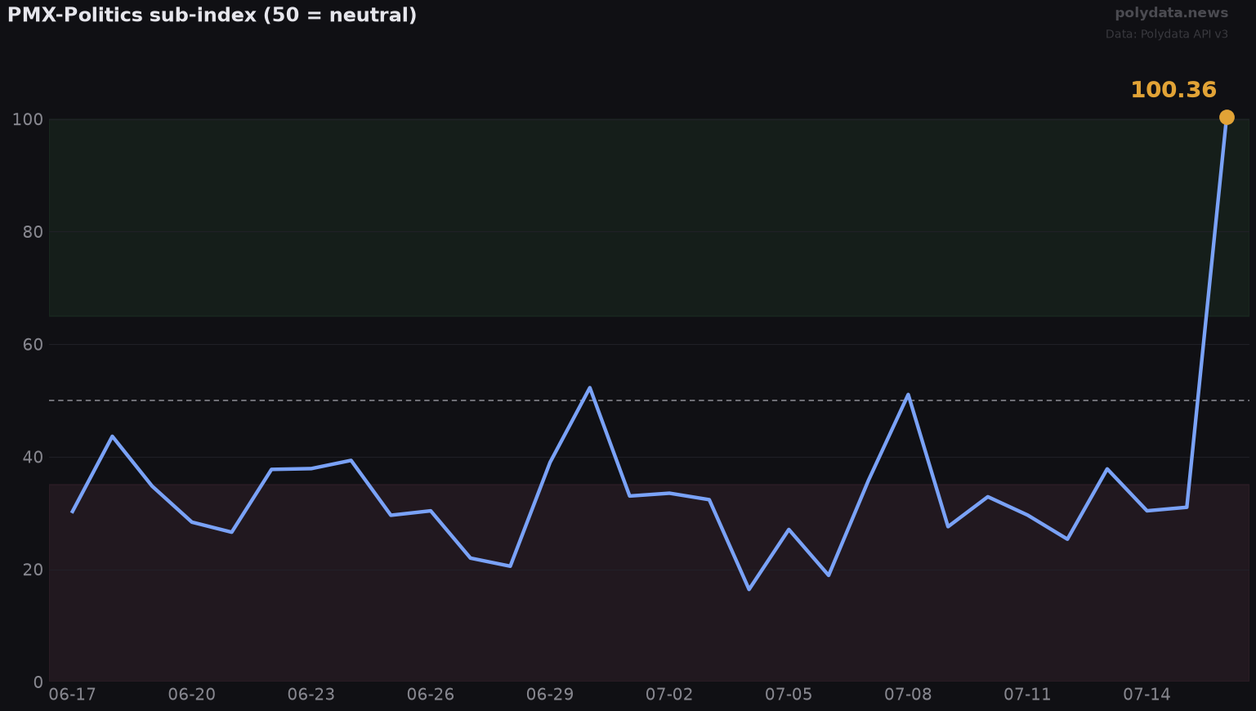Click x-axis label 06-29
The height and width of the screenshot is (711, 1256).
pyautogui.click(x=550, y=695)
